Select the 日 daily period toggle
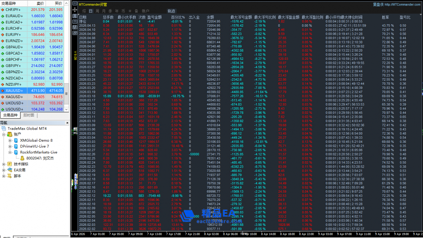Viewport: 423px width, 238px height. click(91, 11)
